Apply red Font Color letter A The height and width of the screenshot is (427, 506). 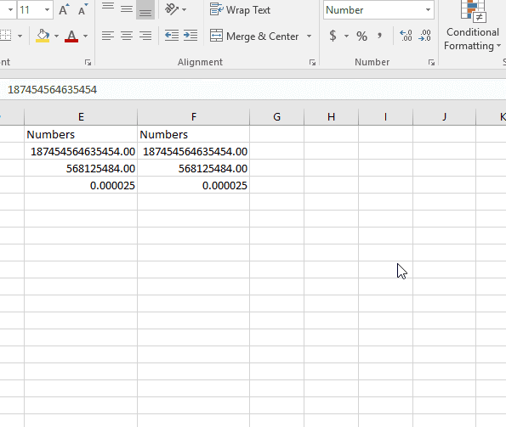coord(71,36)
